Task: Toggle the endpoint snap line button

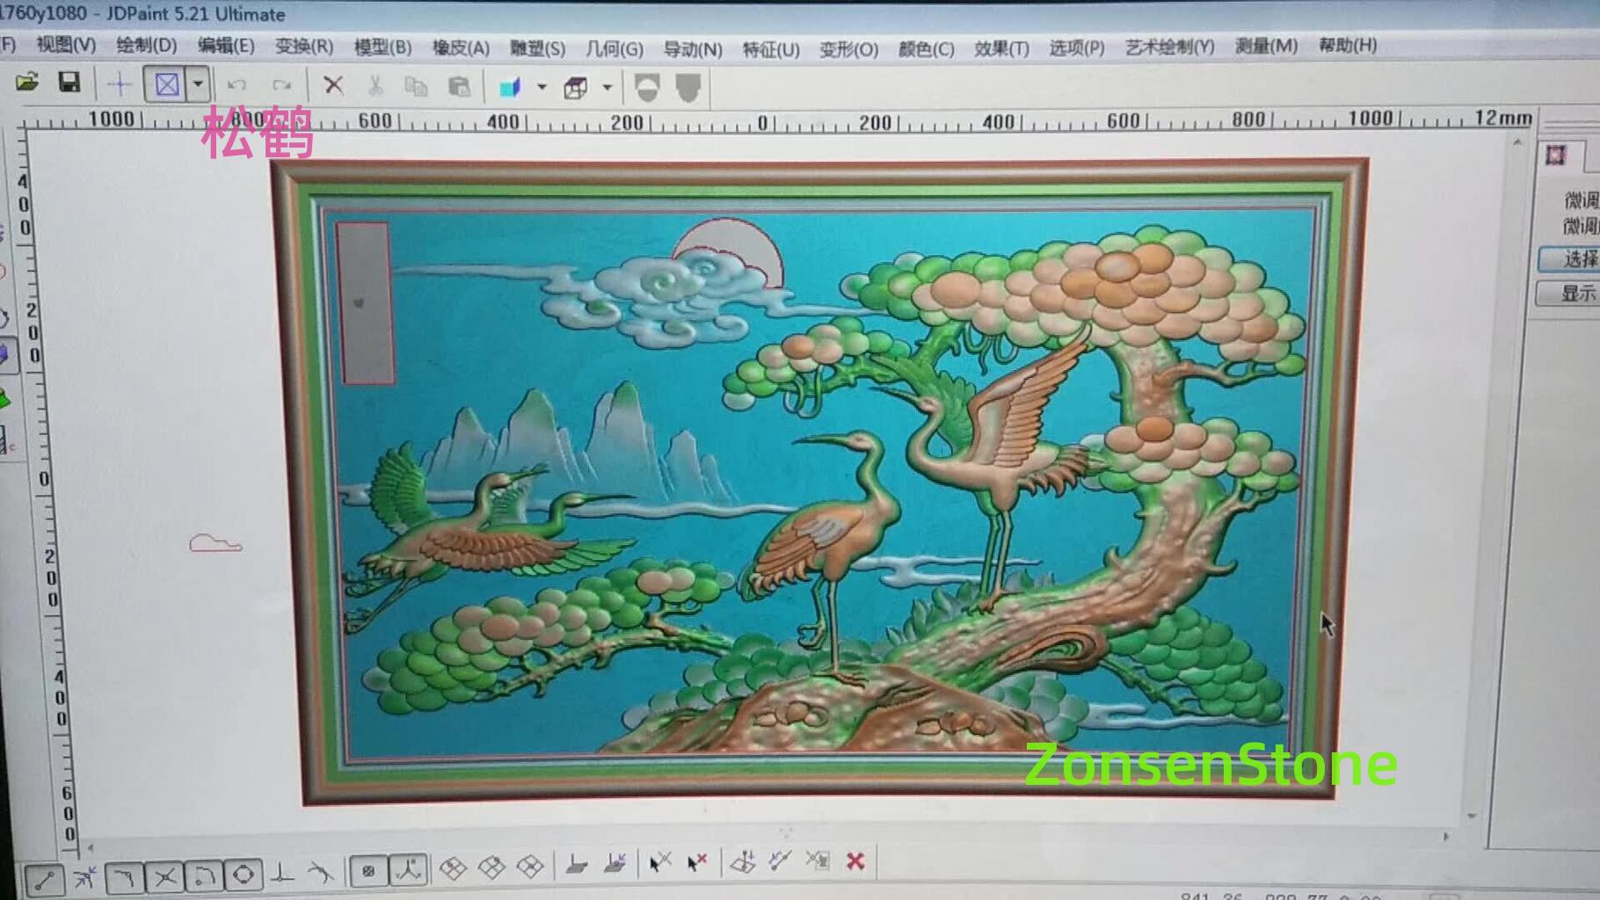Action: point(44,878)
